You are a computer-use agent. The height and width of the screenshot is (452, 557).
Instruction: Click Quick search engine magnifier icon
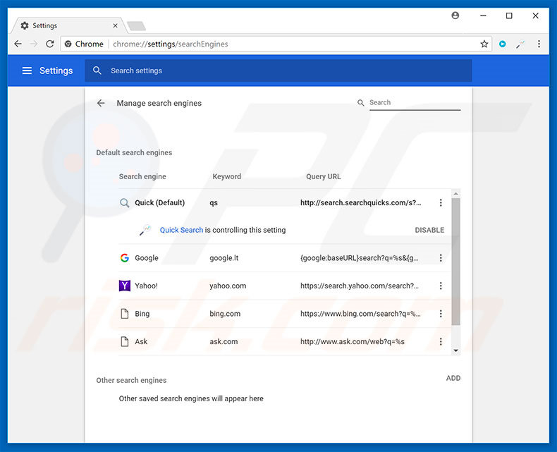(124, 203)
